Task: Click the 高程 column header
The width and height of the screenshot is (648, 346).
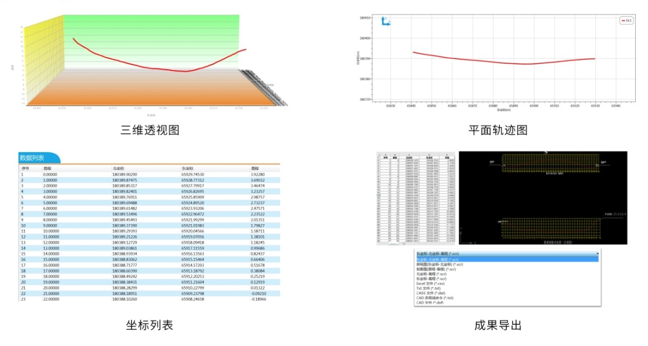Action: click(255, 168)
